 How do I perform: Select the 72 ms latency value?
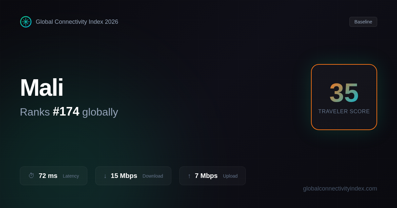click(48, 176)
